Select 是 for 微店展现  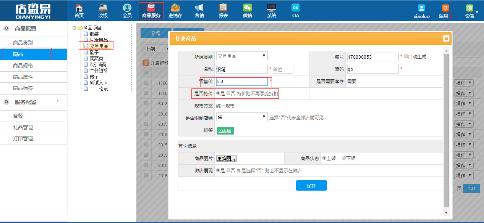[218, 170]
